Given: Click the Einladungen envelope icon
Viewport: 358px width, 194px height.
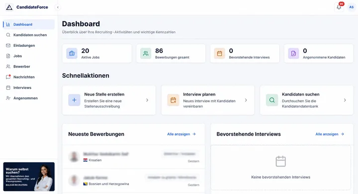Looking at the screenshot, I should (x=8, y=45).
